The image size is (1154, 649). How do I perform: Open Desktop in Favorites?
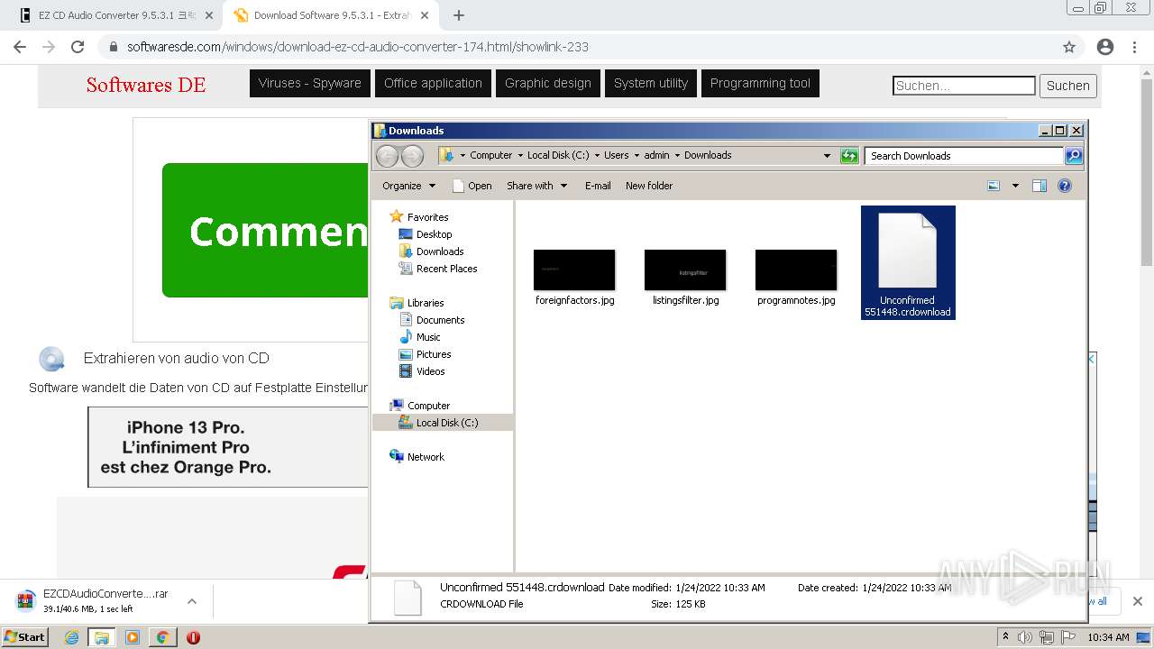tap(434, 234)
